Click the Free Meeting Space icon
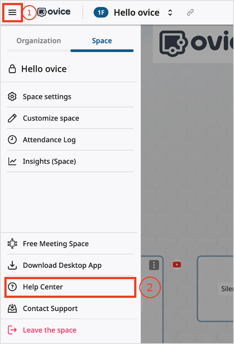234x344 pixels. [12, 244]
